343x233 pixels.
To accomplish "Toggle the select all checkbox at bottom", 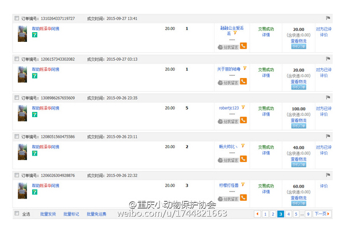I will click(17, 213).
